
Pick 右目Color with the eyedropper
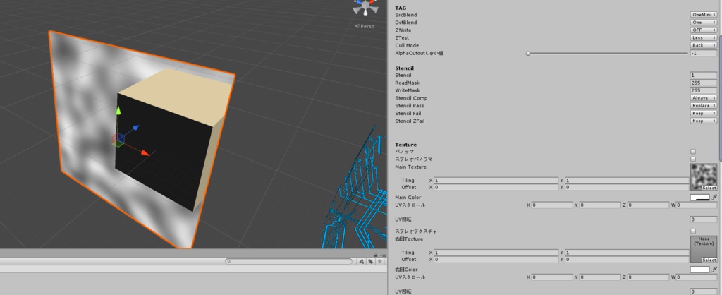714,270
